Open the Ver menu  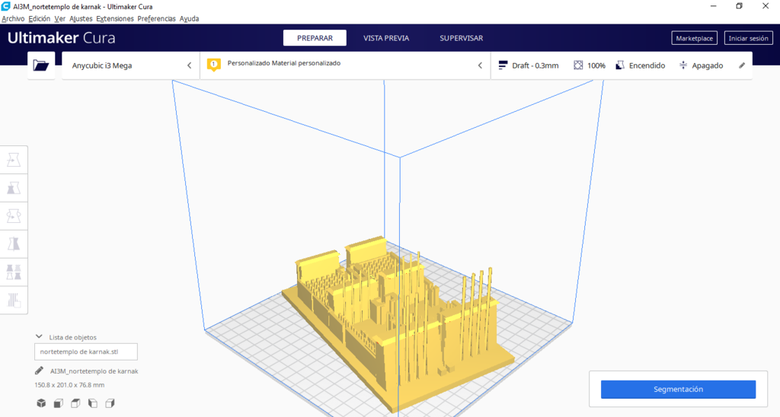59,18
